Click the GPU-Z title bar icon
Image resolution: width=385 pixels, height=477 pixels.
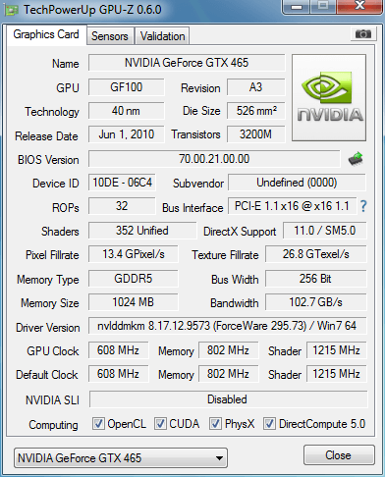pyautogui.click(x=11, y=10)
